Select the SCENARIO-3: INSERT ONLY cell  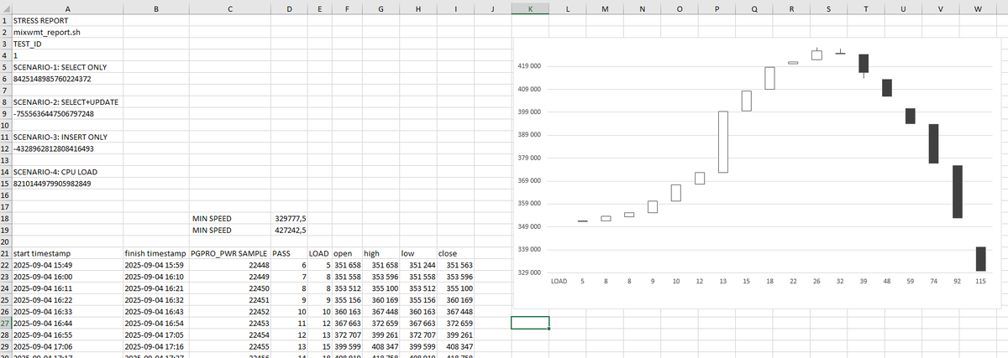click(x=67, y=137)
